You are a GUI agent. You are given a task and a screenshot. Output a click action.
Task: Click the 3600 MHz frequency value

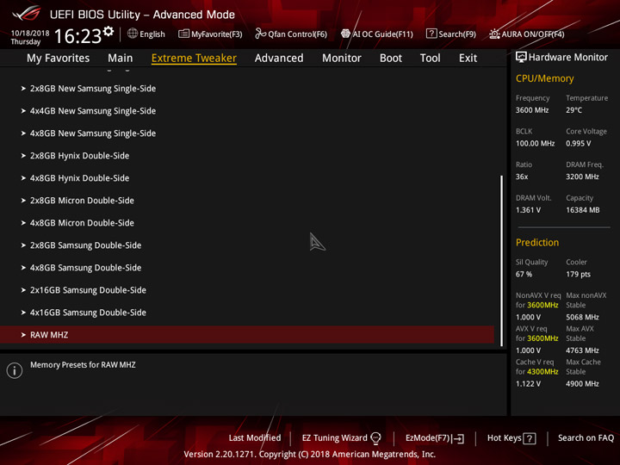(532, 110)
